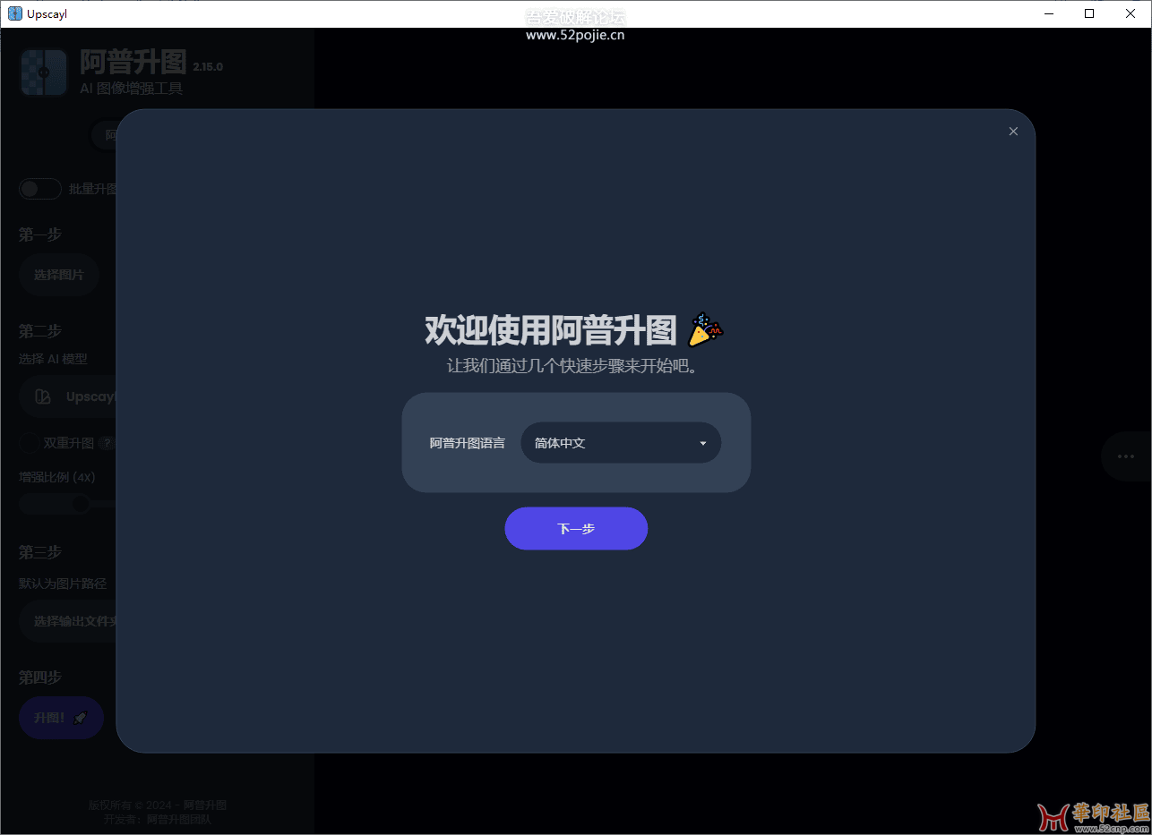The width and height of the screenshot is (1152, 835).
Task: Click the 选择图片 button behind dialog
Action: coord(59,275)
